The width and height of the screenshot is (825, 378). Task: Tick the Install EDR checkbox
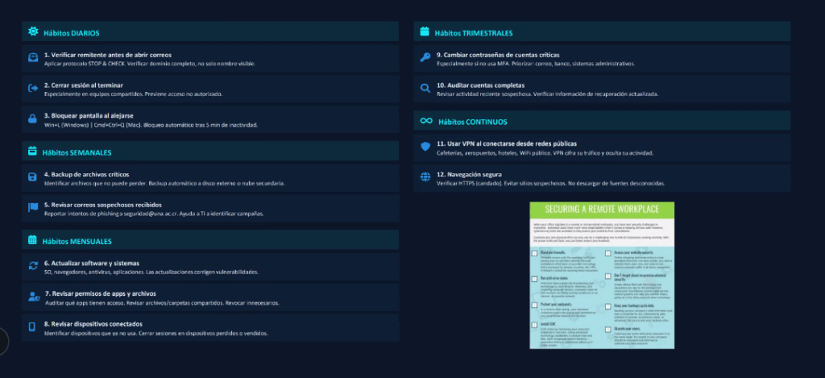tap(536, 326)
